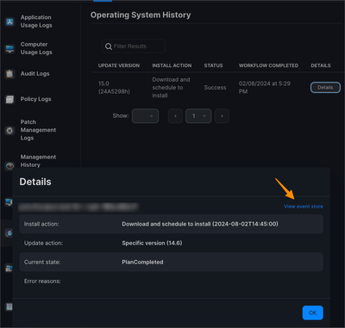Sort by the Update Version column header
Screen dimensions: 345x328
pos(119,65)
